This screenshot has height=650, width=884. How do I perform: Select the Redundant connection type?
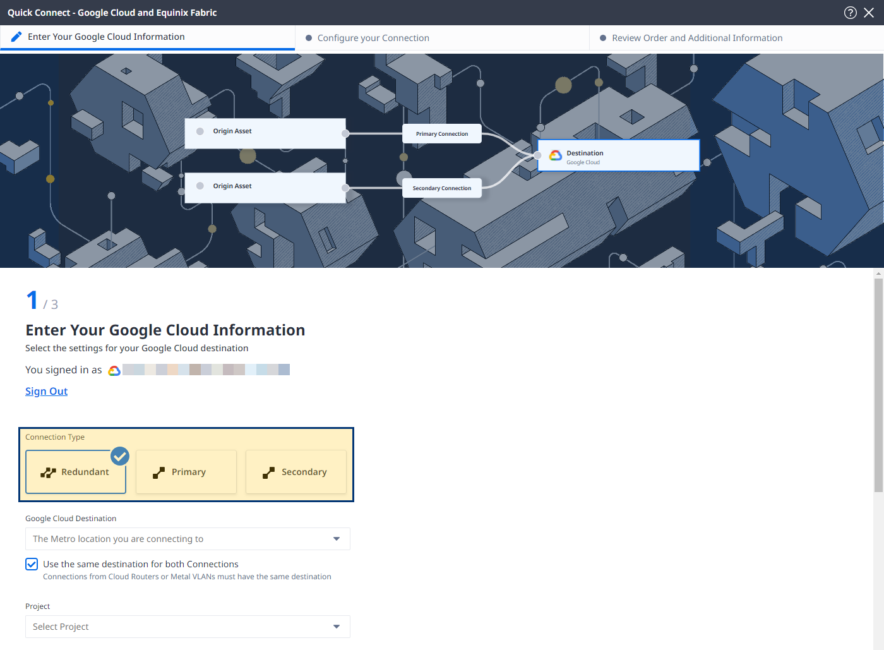pos(76,472)
